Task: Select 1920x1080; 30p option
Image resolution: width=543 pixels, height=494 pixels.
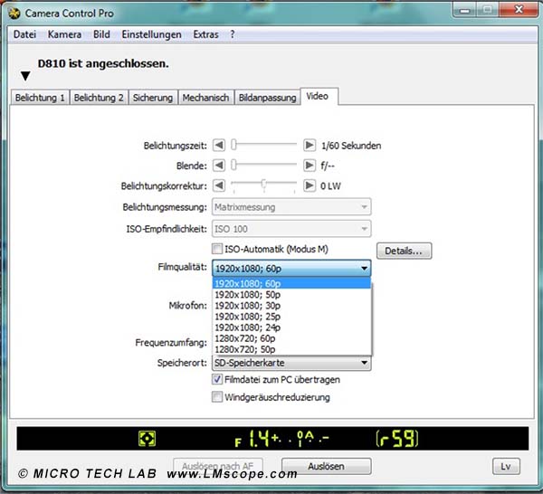Action: tap(291, 306)
